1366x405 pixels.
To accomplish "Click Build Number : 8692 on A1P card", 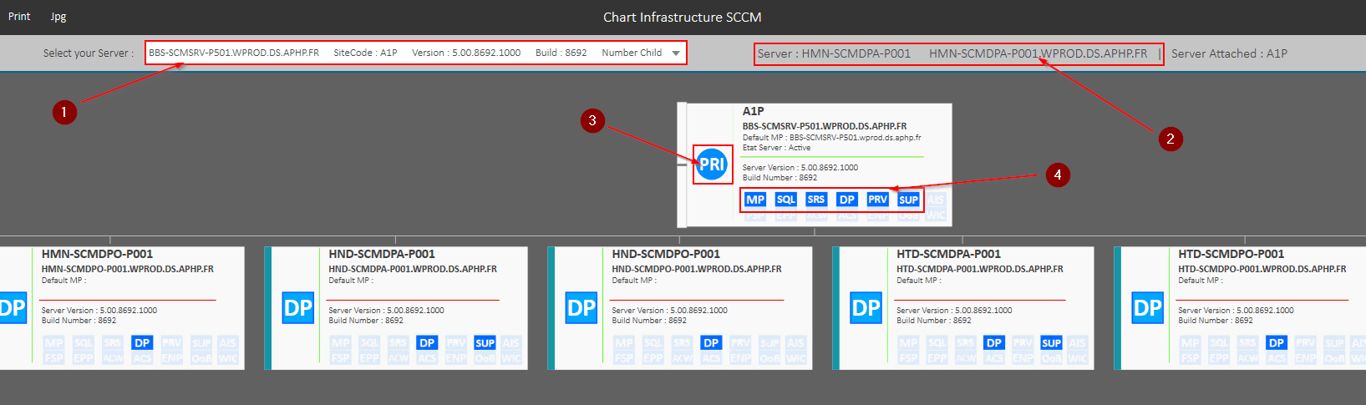I will tap(779, 178).
